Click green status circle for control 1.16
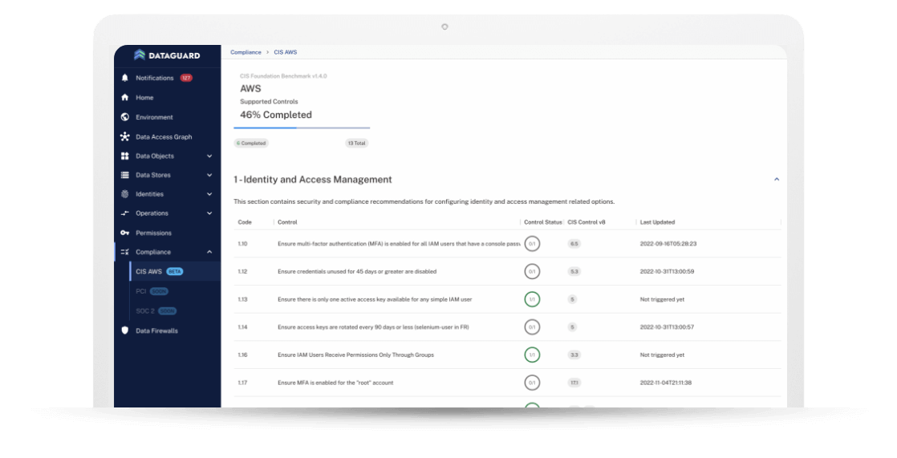Screen dimensions: 897x458 pos(532,355)
